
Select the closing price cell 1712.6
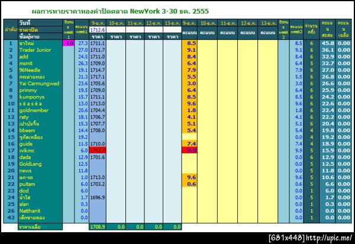click(x=98, y=30)
